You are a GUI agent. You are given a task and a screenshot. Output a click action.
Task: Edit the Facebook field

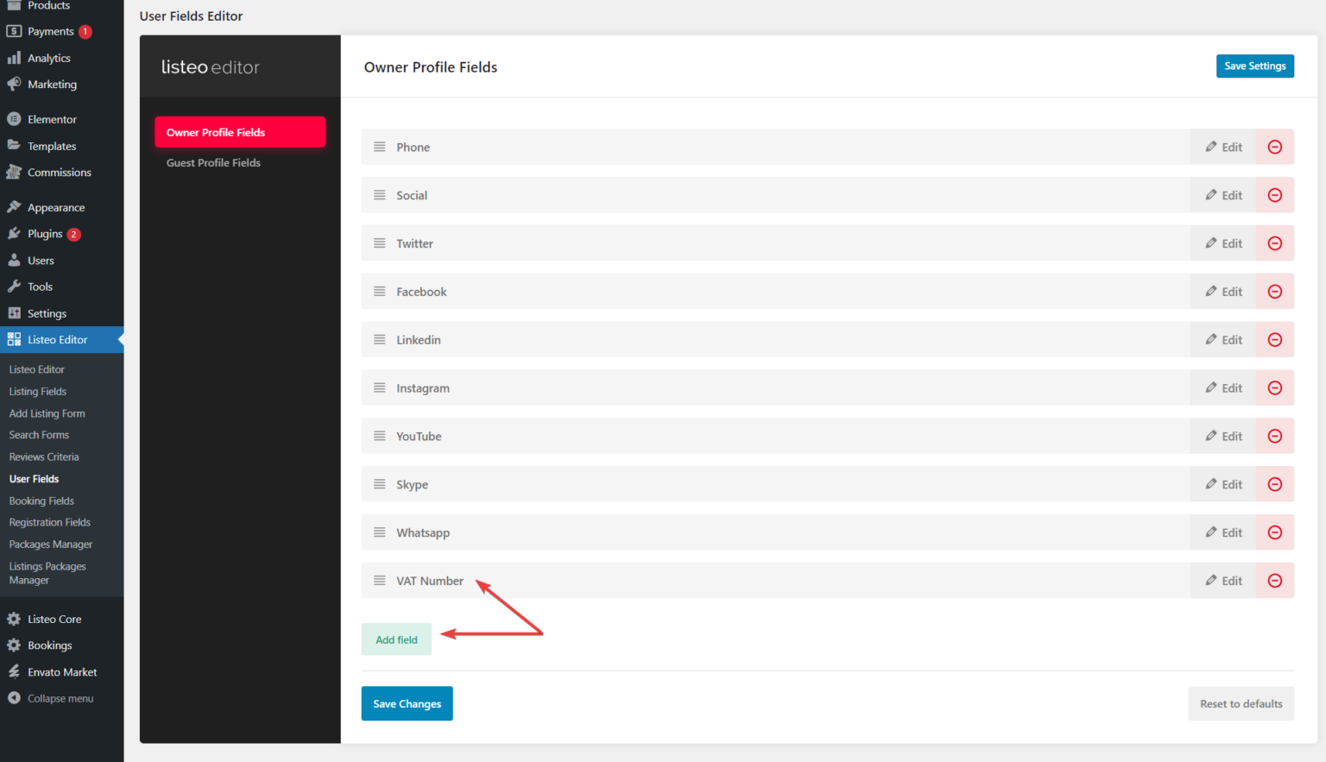[1223, 292]
